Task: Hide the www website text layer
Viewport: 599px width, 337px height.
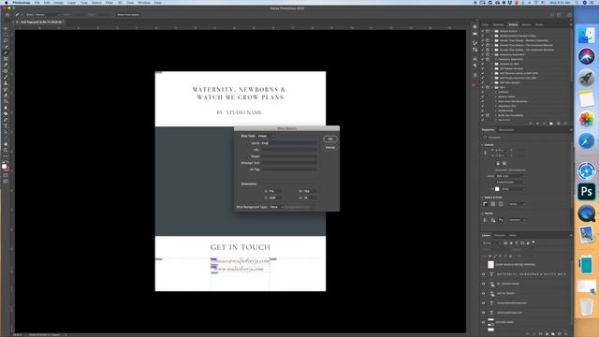Action: click(x=483, y=312)
